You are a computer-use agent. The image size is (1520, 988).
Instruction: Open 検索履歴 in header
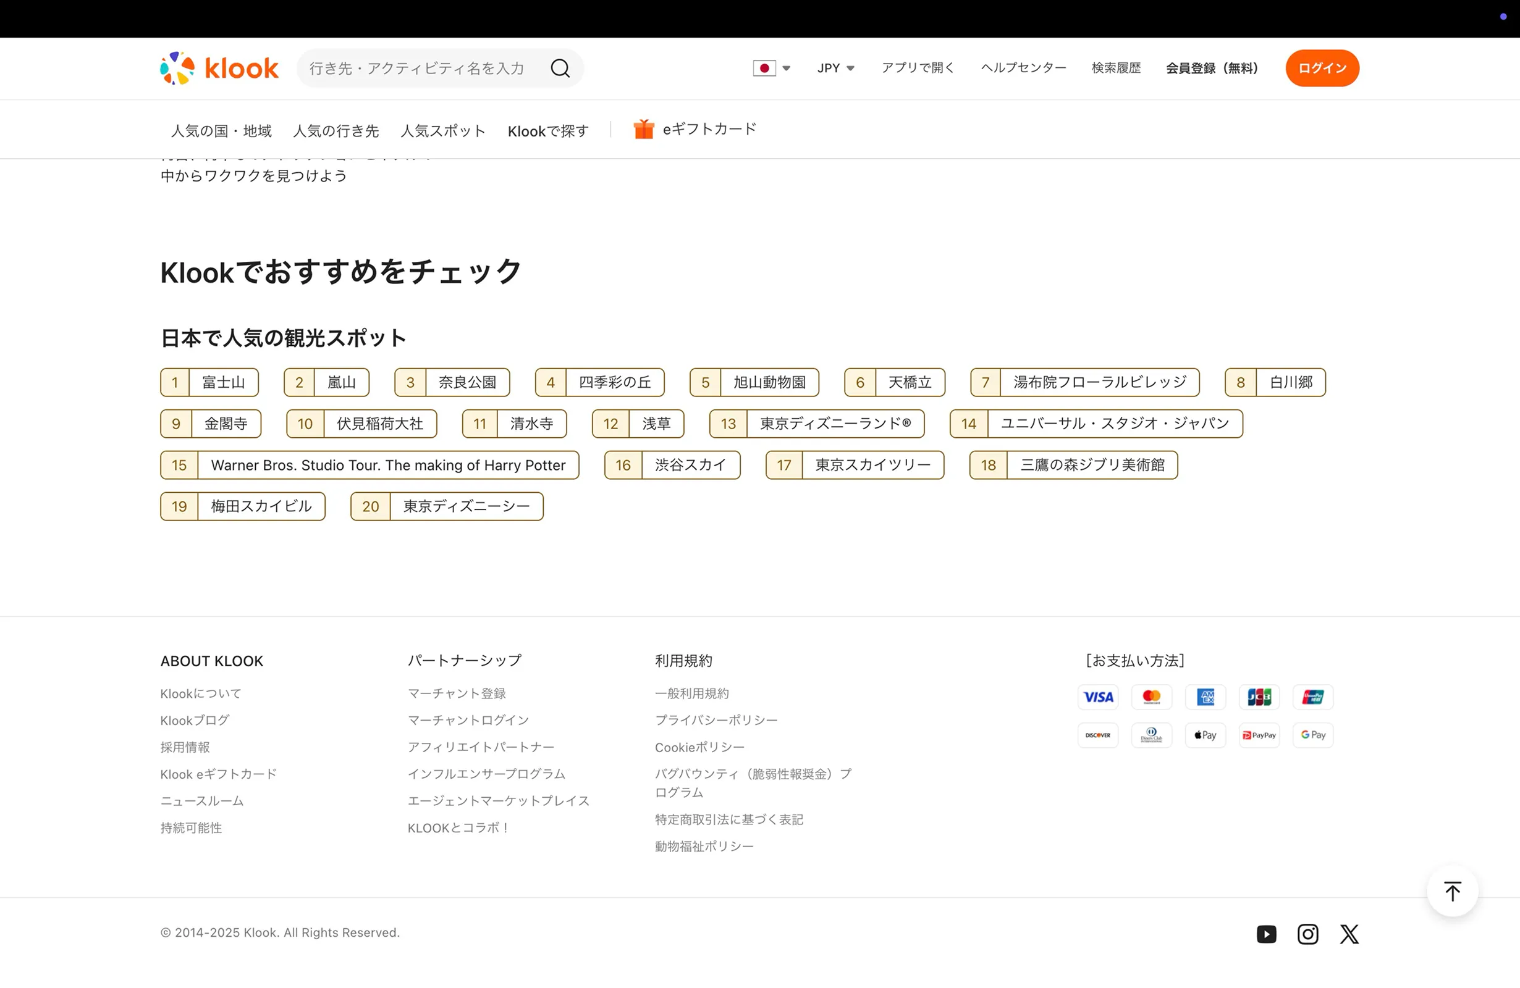(1116, 69)
